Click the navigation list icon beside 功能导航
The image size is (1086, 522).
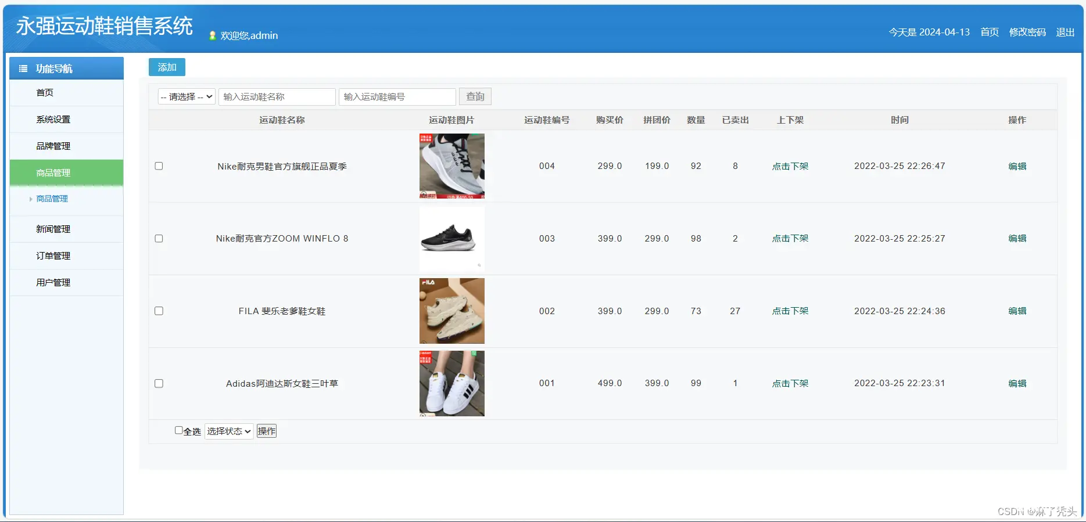click(x=23, y=69)
